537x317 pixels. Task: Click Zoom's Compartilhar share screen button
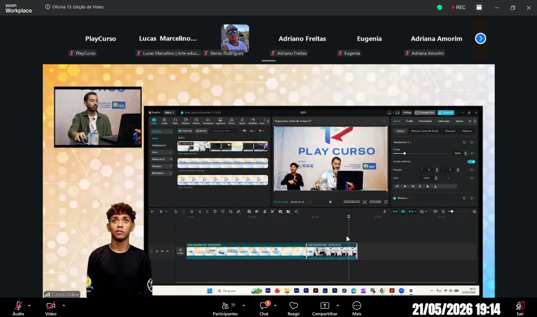(325, 308)
